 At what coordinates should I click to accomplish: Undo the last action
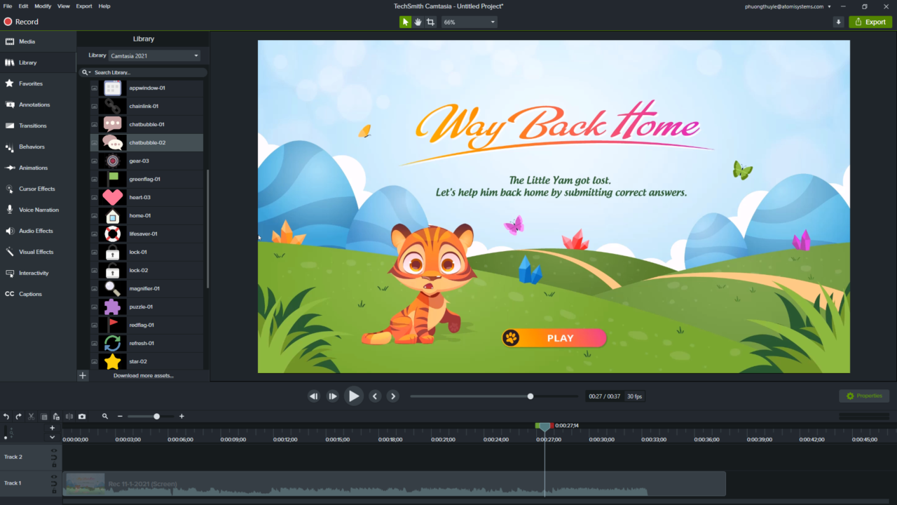[x=6, y=416]
